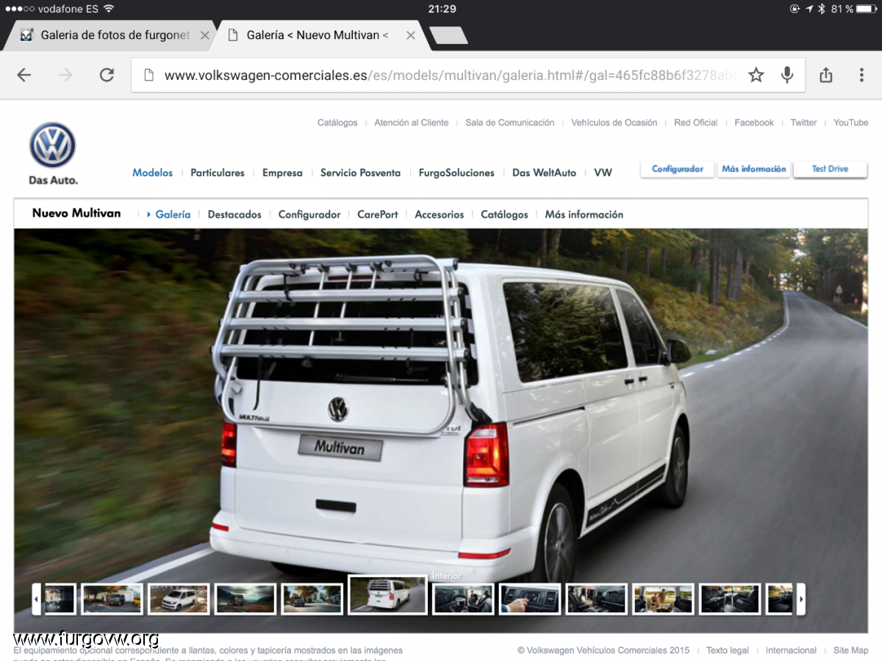
Task: Open thumbnail of van under cloudy mountain sky
Action: click(245, 599)
